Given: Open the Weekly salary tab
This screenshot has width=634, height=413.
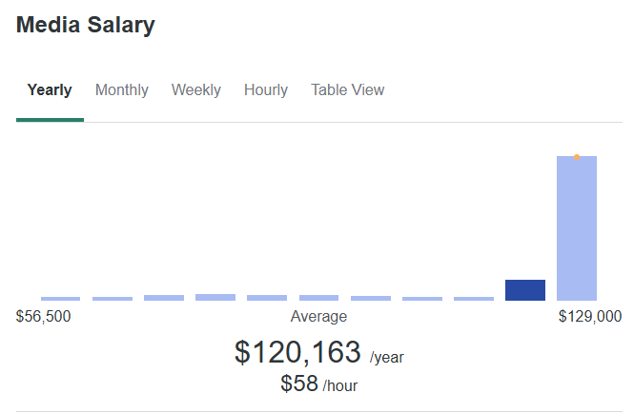Looking at the screenshot, I should [x=196, y=90].
